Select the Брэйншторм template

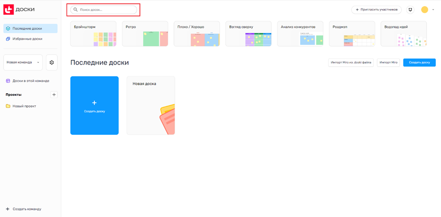click(93, 33)
